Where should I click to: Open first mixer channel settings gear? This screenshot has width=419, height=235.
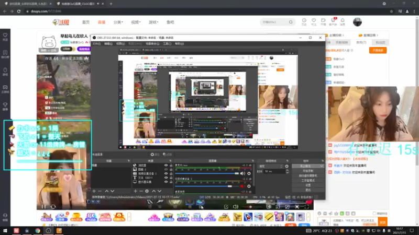pyautogui.click(x=249, y=173)
